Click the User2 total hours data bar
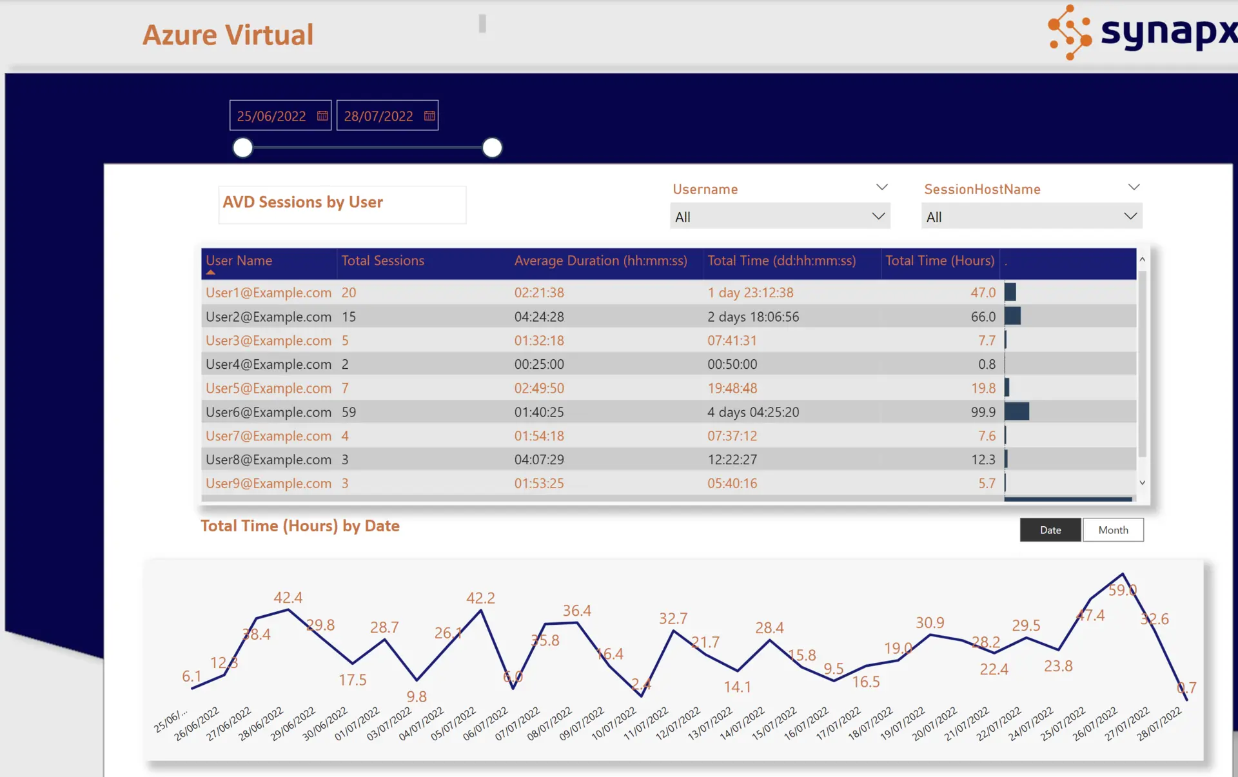This screenshot has width=1238, height=777. (x=1012, y=317)
